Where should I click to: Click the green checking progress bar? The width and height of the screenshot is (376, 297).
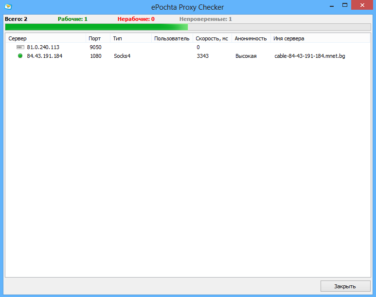(x=188, y=27)
